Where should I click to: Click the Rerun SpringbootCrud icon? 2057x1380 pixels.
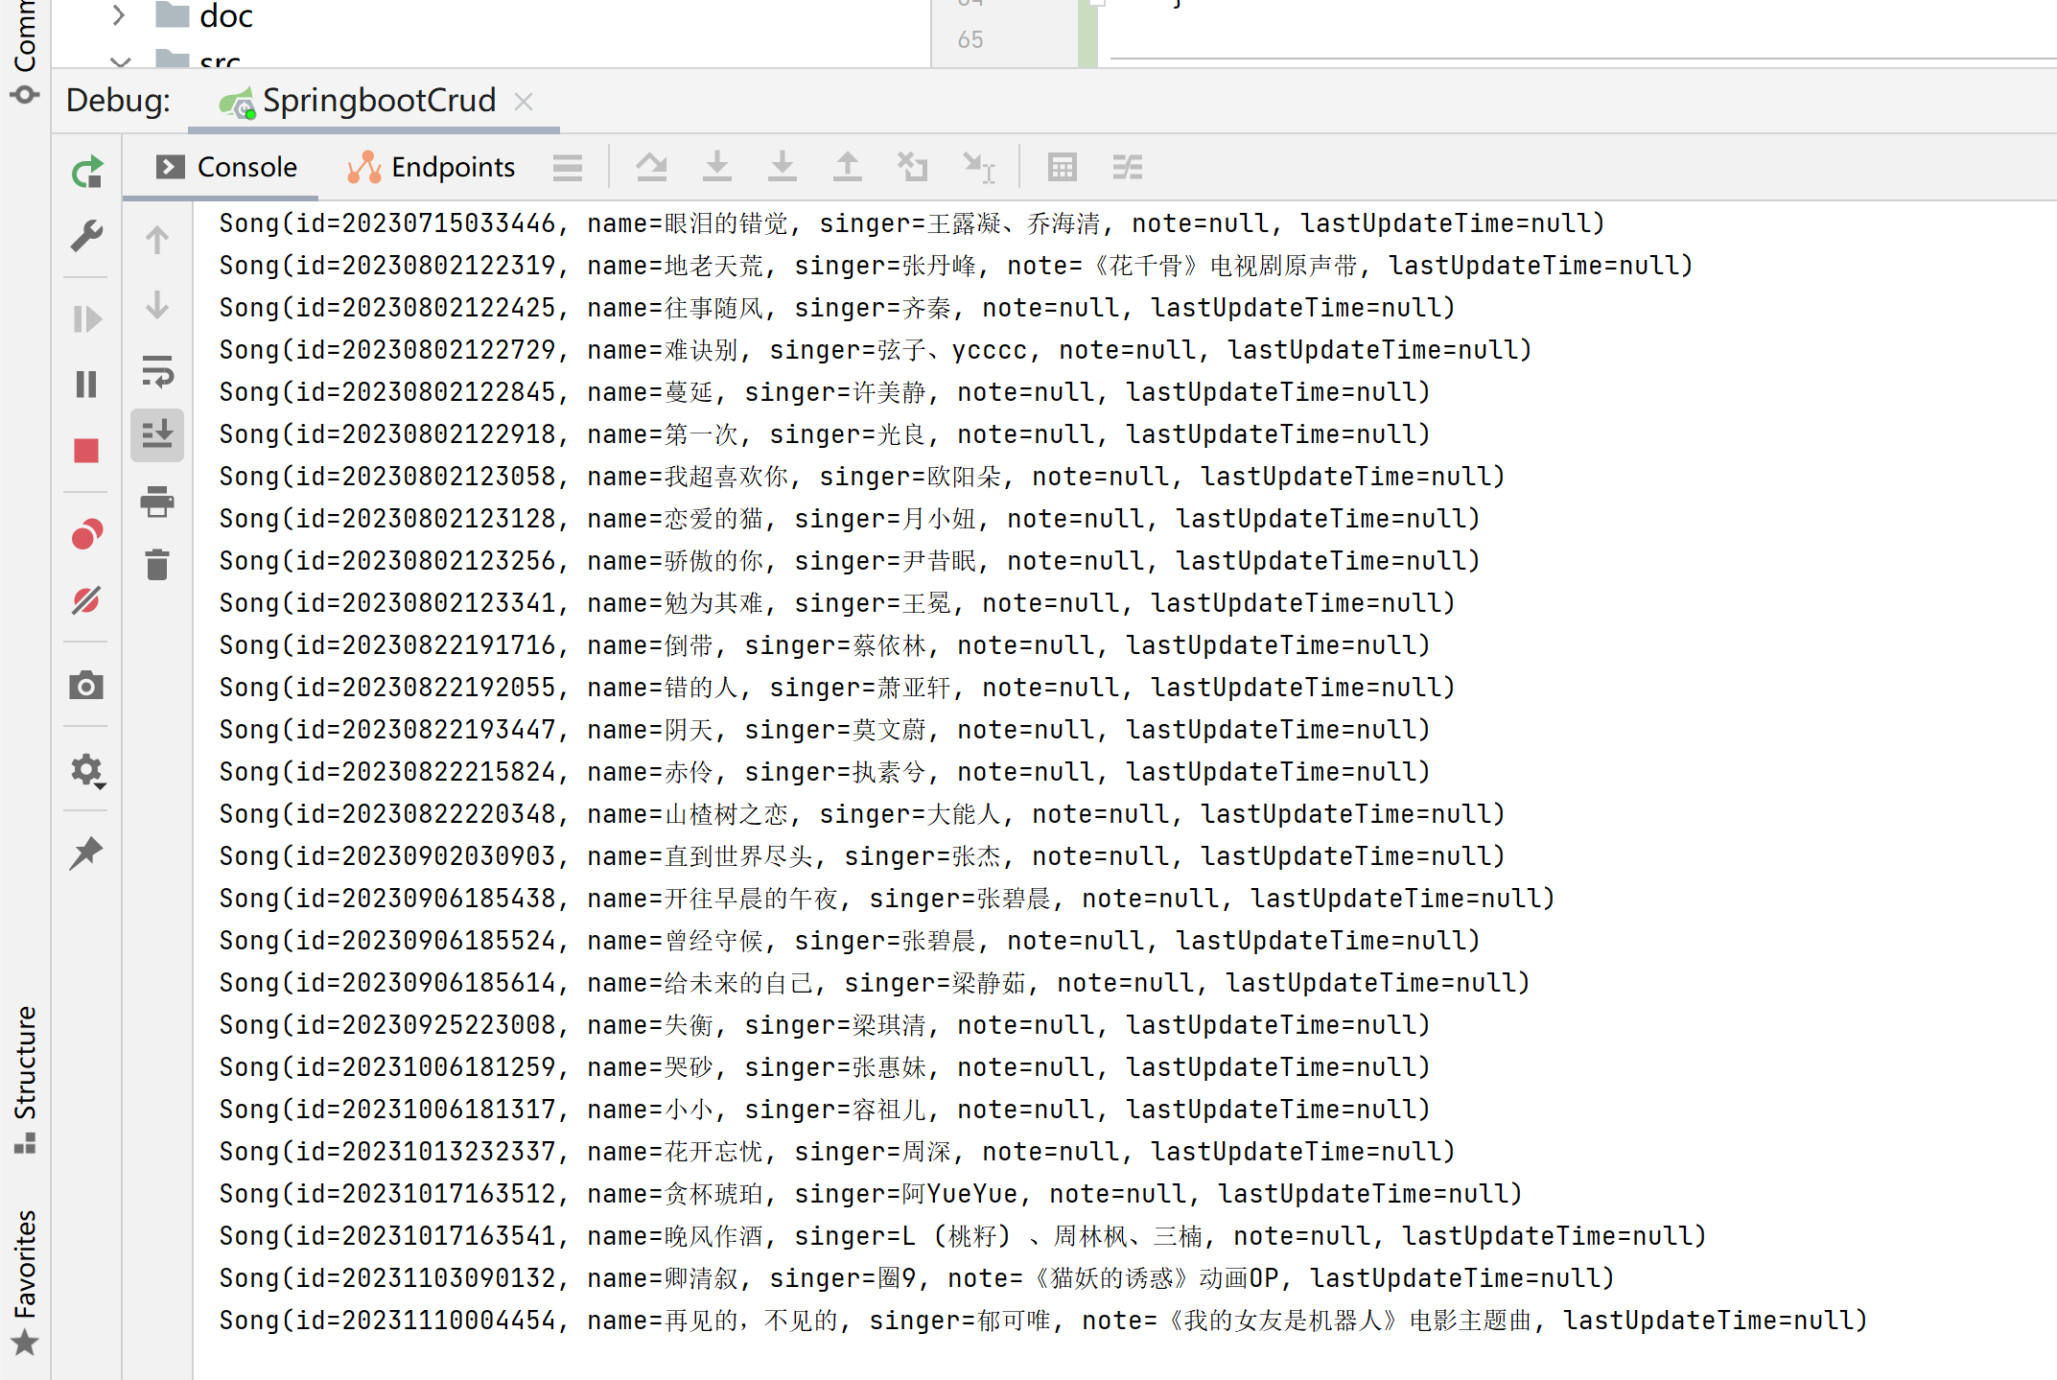click(86, 172)
